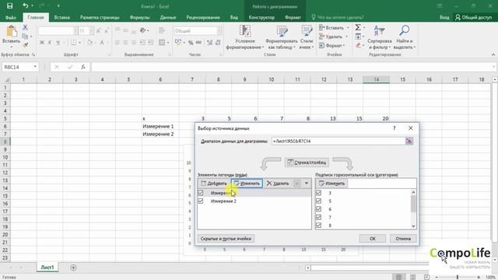Click the OK button
Viewport: 498px width, 280px height.
(x=373, y=239)
